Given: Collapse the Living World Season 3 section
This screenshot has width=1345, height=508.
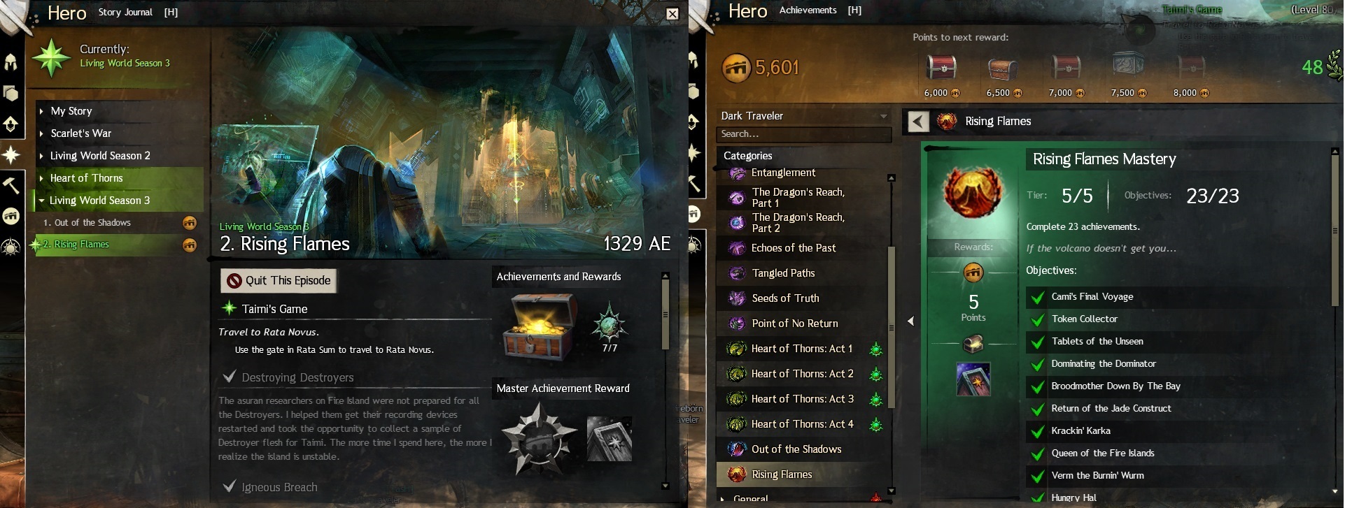Looking at the screenshot, I should click(120, 201).
